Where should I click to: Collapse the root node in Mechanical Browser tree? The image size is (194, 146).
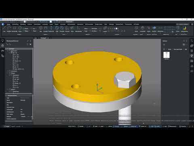(x=6, y=49)
